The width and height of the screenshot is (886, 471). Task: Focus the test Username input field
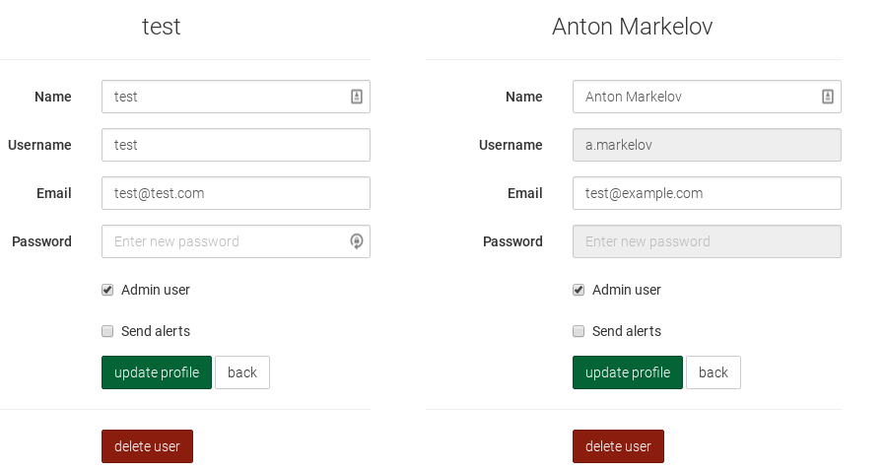(237, 145)
